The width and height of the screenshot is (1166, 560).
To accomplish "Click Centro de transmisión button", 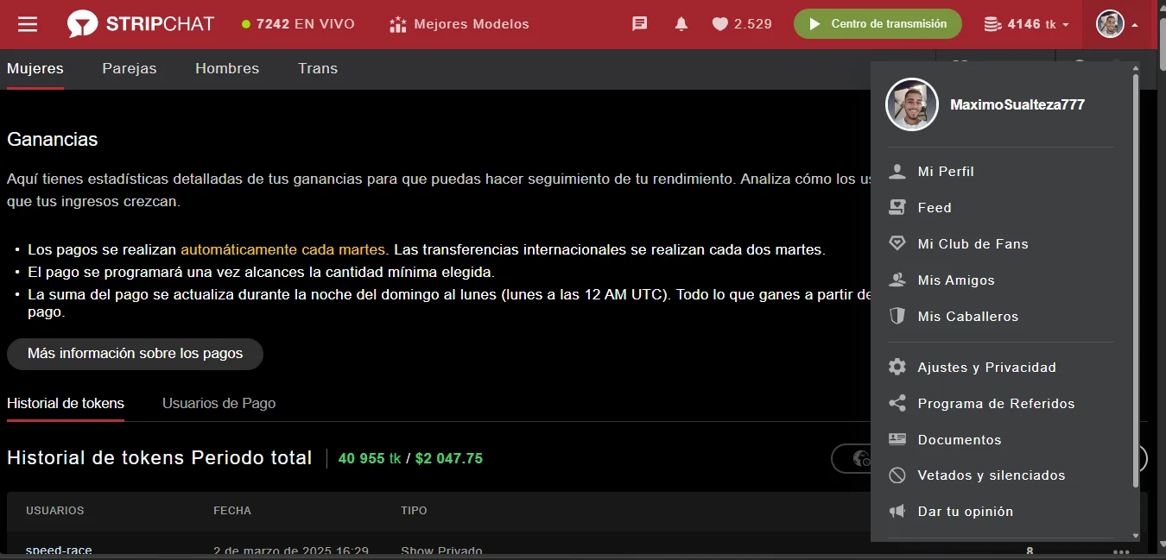I will pos(877,24).
